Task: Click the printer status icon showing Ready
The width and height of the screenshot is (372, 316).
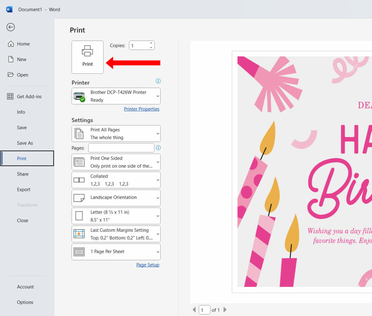Action: [x=80, y=97]
